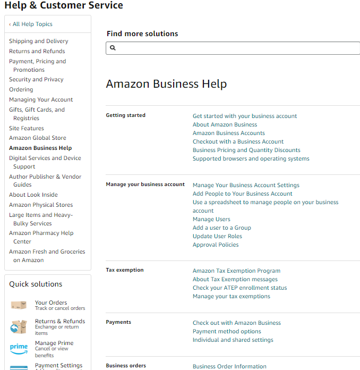This screenshot has height=370, width=360.
Task: Open Business Pricing and Quantity Discounts
Action: (246, 150)
